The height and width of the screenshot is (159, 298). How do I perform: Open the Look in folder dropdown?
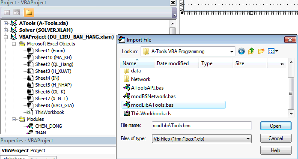click(x=232, y=51)
